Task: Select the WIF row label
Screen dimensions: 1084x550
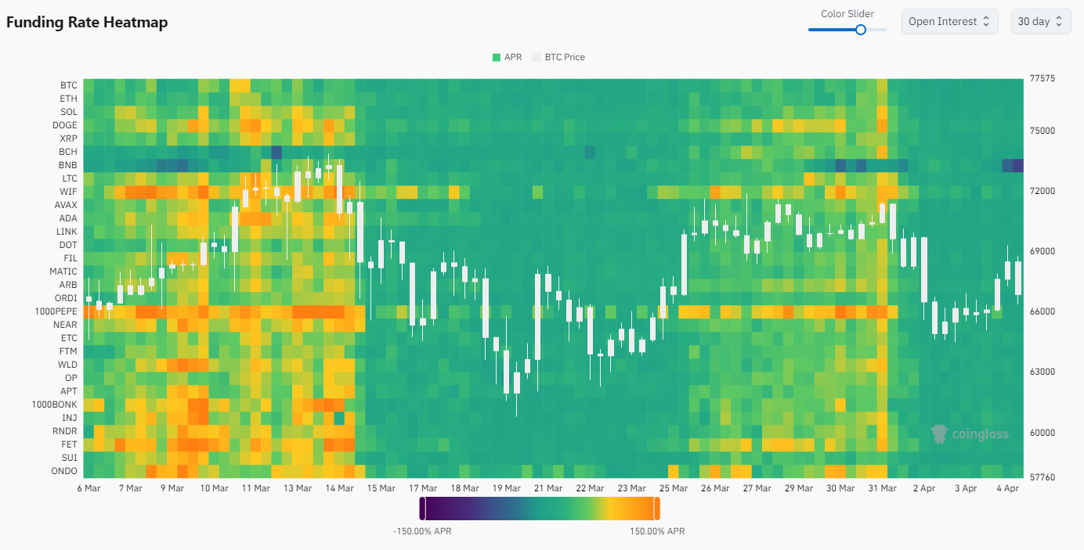Action: pyautogui.click(x=69, y=192)
